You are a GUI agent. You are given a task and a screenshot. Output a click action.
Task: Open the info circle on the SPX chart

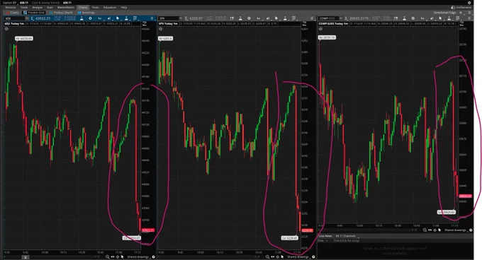160,29
